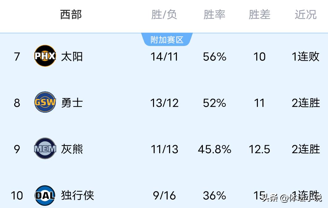Click the Golden State GSW logo
This screenshot has width=328, height=208.
pos(45,102)
